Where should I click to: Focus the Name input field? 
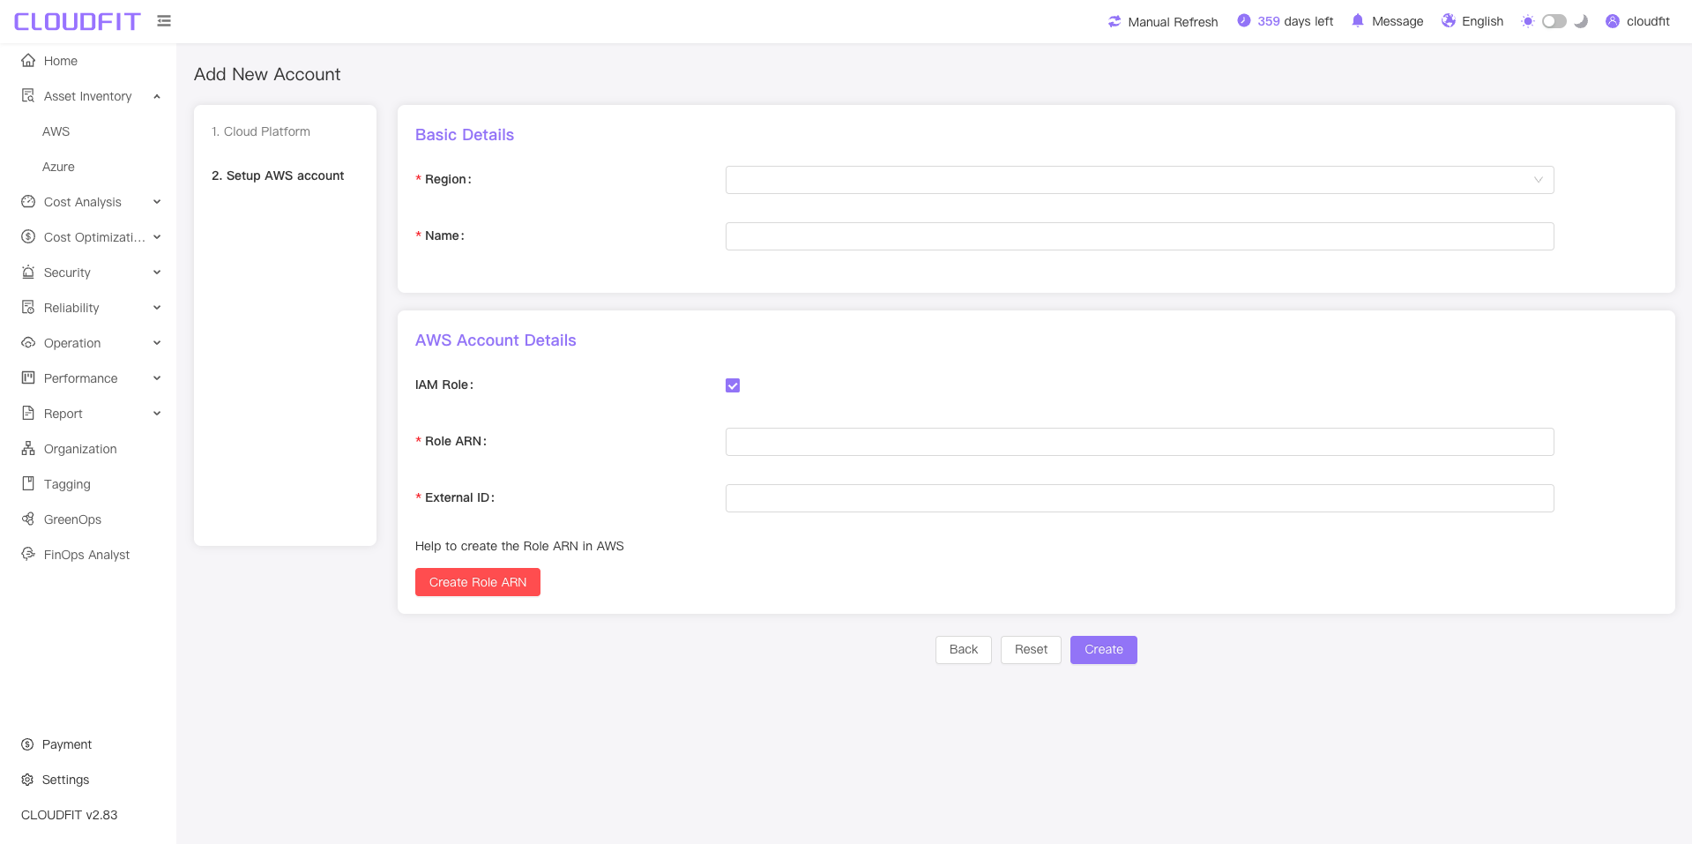pos(1139,236)
